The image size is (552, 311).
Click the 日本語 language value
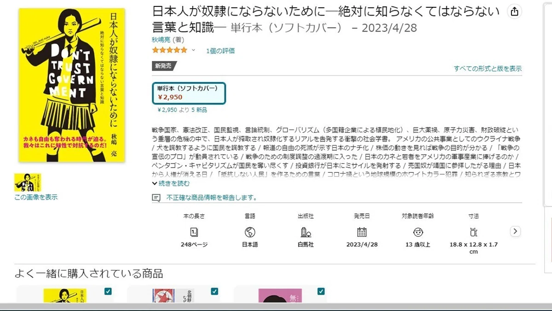[250, 245]
